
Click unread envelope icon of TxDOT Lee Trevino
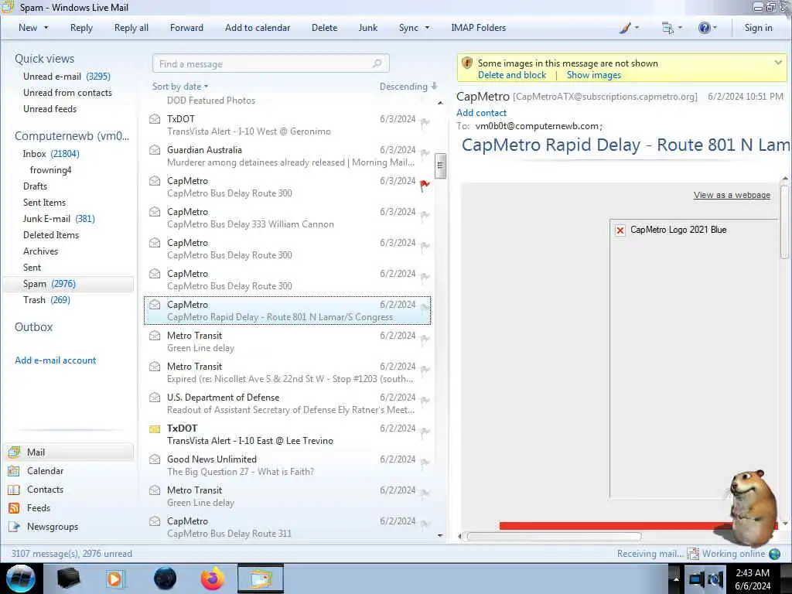tap(155, 428)
